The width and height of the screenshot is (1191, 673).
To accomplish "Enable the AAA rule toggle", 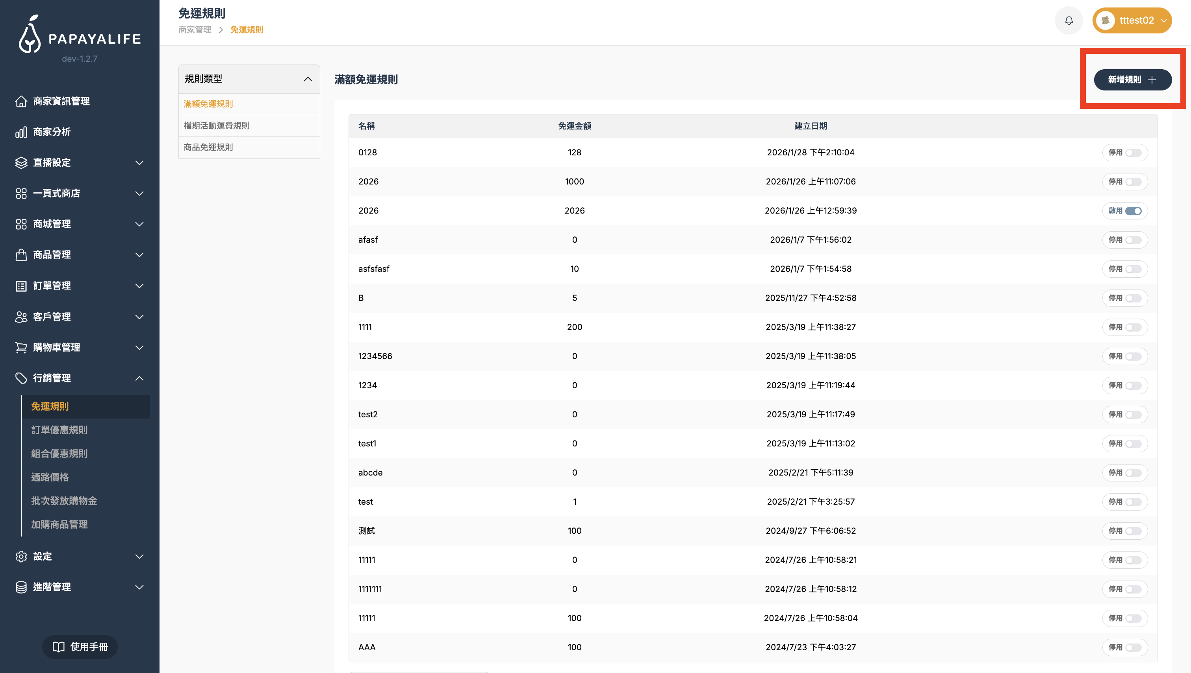I will click(1133, 647).
